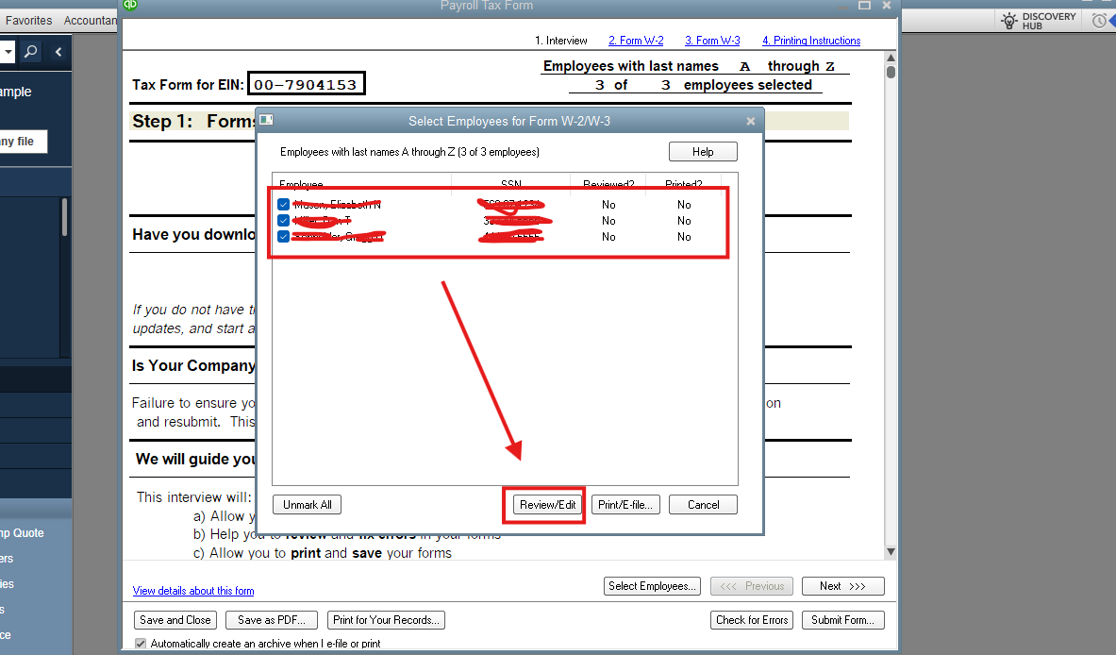This screenshot has width=1116, height=655.
Task: Click the Unmark All button
Action: (x=308, y=505)
